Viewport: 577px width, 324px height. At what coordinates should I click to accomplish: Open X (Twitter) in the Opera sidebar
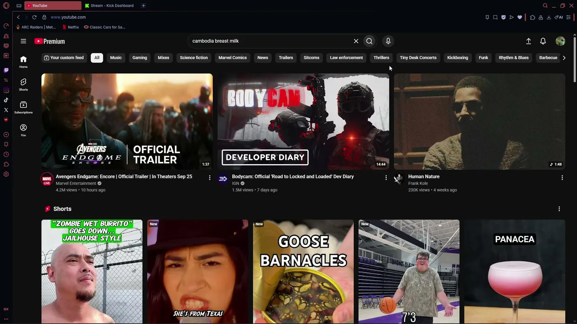[x=6, y=110]
